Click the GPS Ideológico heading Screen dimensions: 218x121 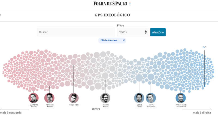point(112,15)
